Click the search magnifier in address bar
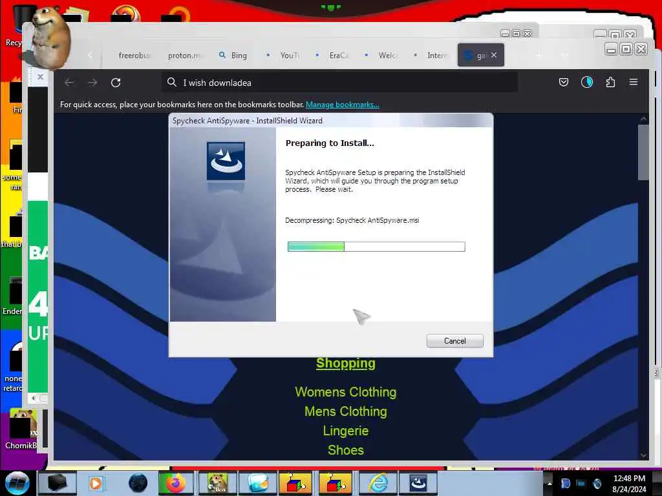 tap(172, 82)
